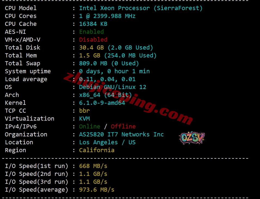Click the California region value

97,150
